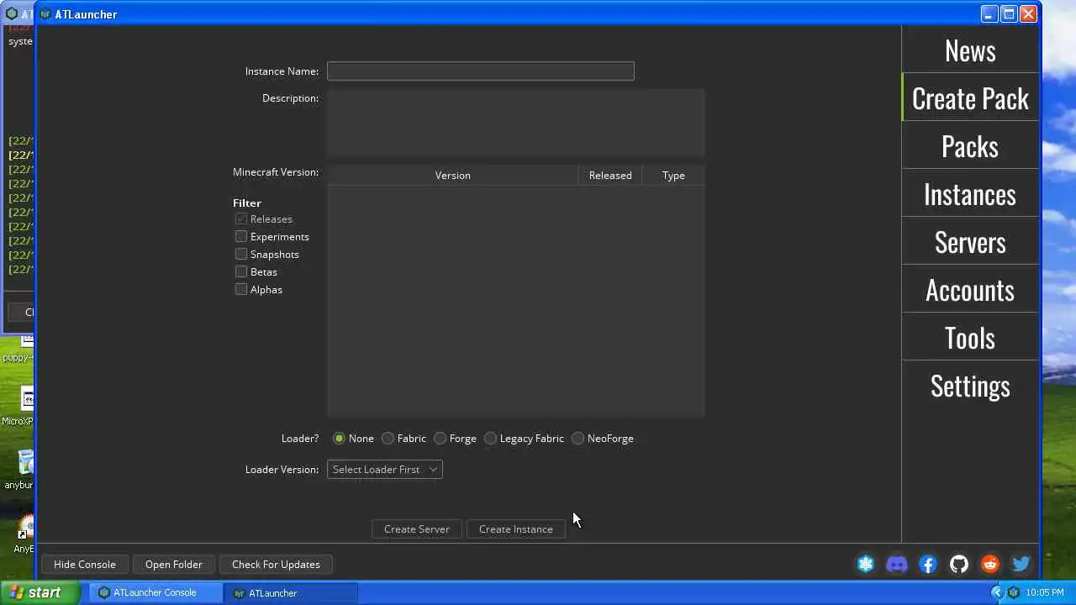Open the Loader Version dropdown
Image resolution: width=1076 pixels, height=605 pixels.
(385, 470)
